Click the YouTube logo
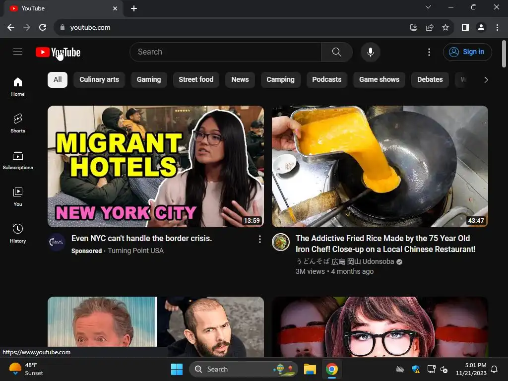The width and height of the screenshot is (508, 381). click(58, 52)
